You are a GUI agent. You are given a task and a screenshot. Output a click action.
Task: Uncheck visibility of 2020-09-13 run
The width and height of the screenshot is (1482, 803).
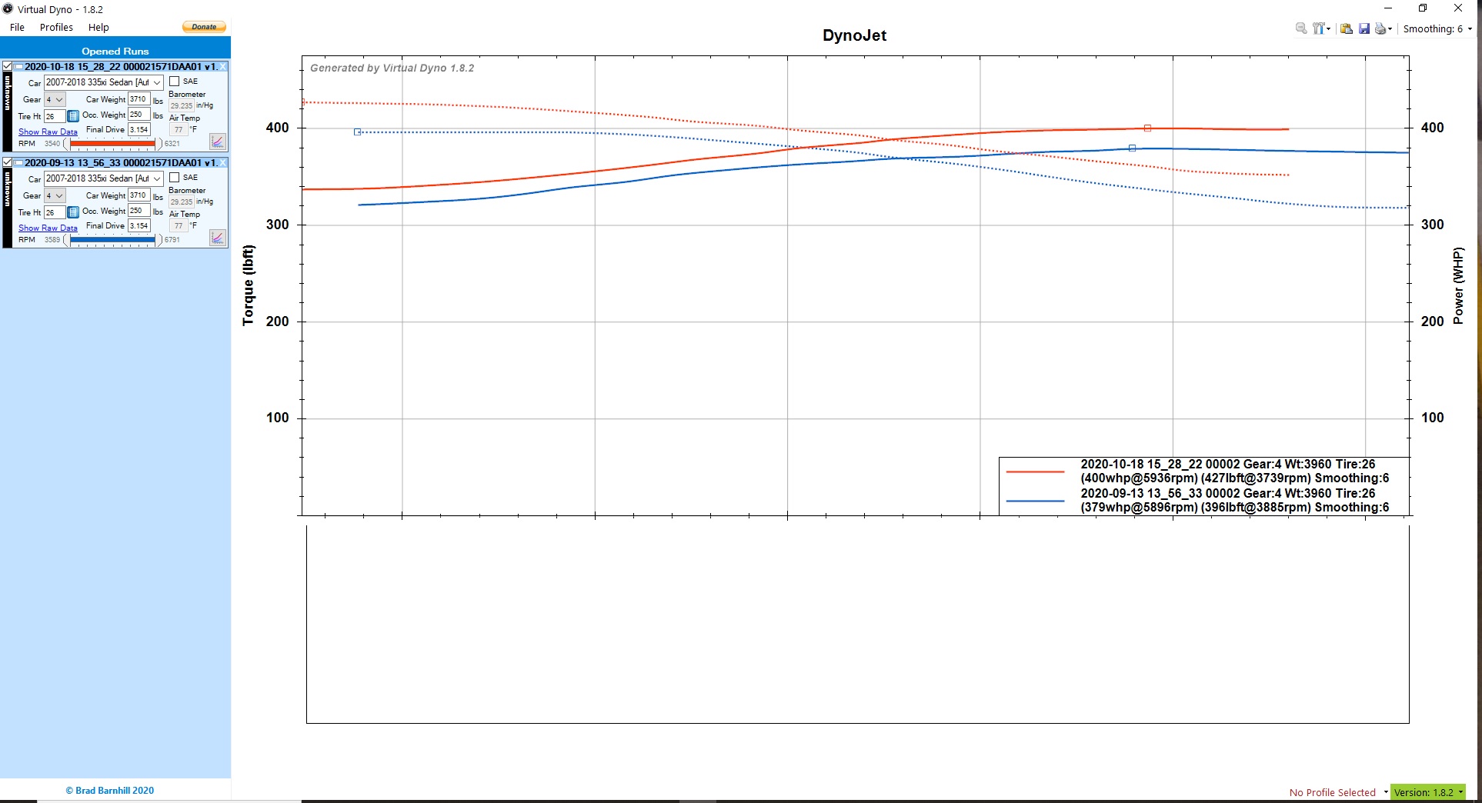[8, 162]
